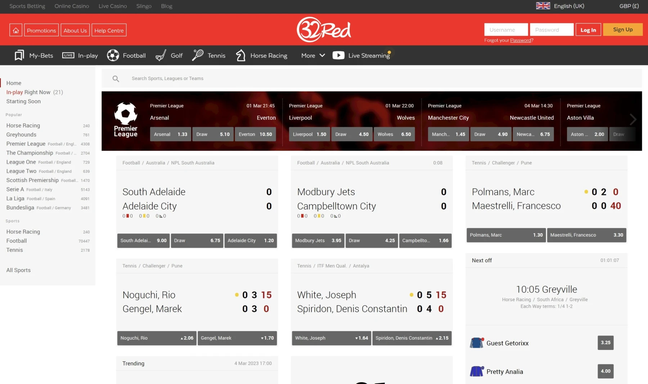Click the Log In button

pos(588,30)
